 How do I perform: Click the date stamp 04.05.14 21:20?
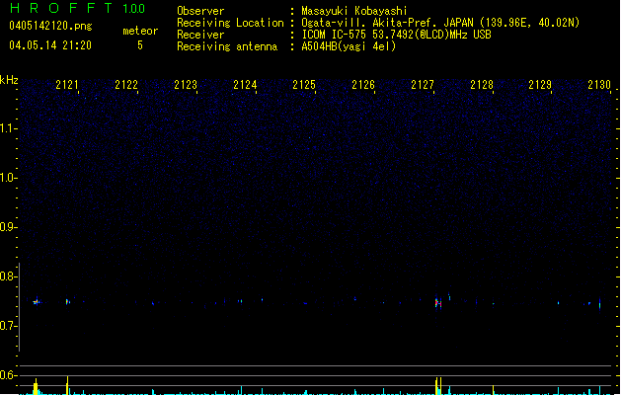pos(50,45)
